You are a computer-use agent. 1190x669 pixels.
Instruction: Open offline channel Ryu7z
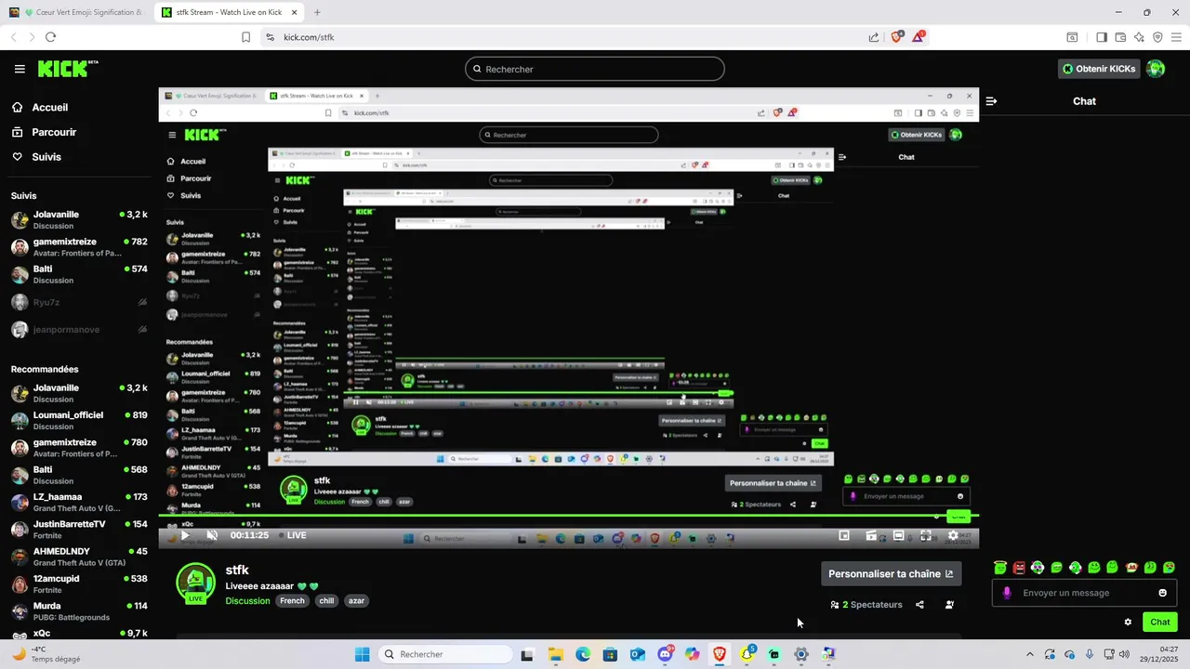[79, 302]
